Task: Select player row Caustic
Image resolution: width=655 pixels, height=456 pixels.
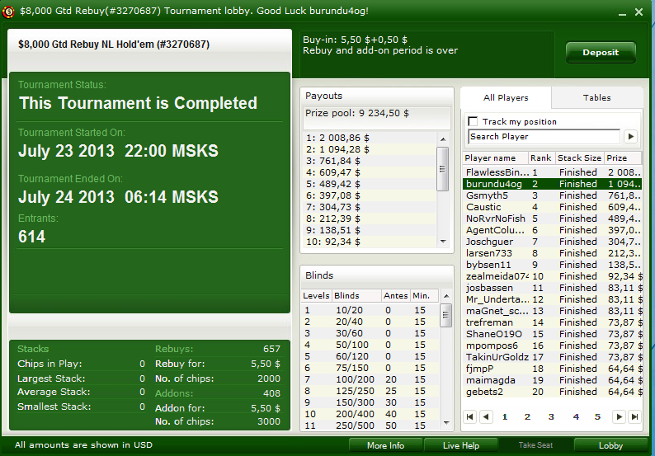Action: click(x=552, y=207)
